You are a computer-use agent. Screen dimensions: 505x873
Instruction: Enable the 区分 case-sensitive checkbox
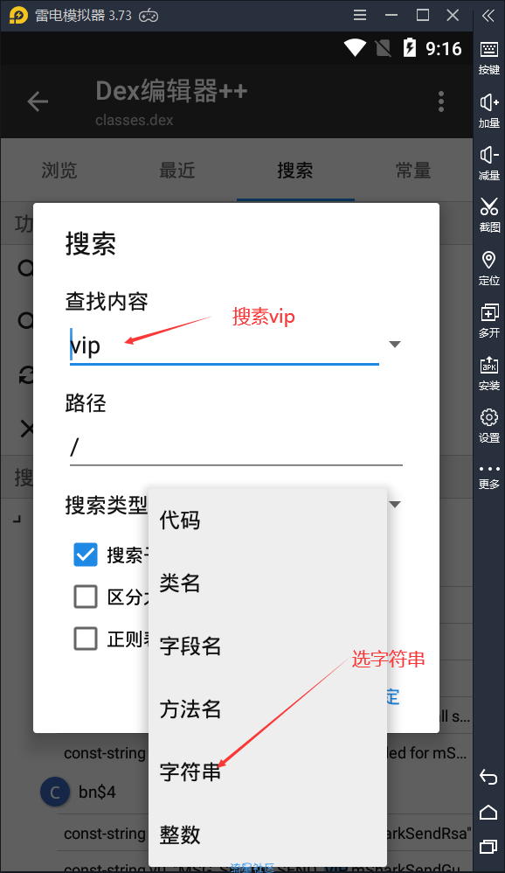coord(86,597)
